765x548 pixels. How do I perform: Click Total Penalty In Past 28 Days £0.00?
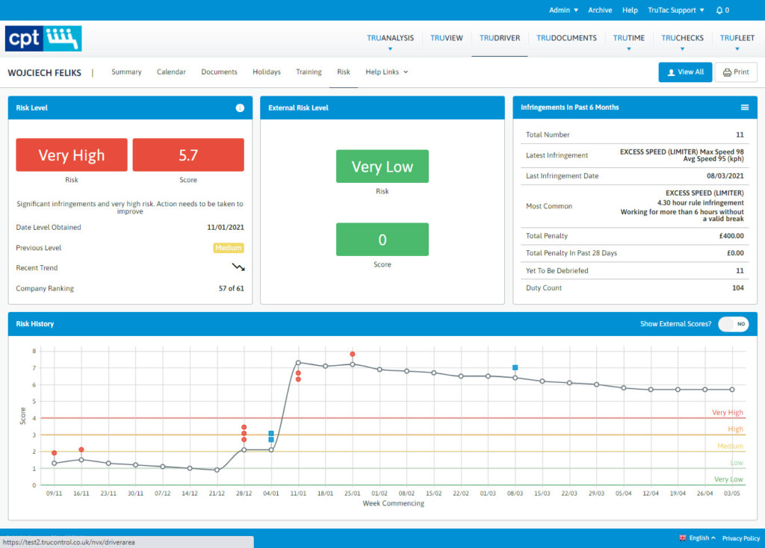coord(735,252)
